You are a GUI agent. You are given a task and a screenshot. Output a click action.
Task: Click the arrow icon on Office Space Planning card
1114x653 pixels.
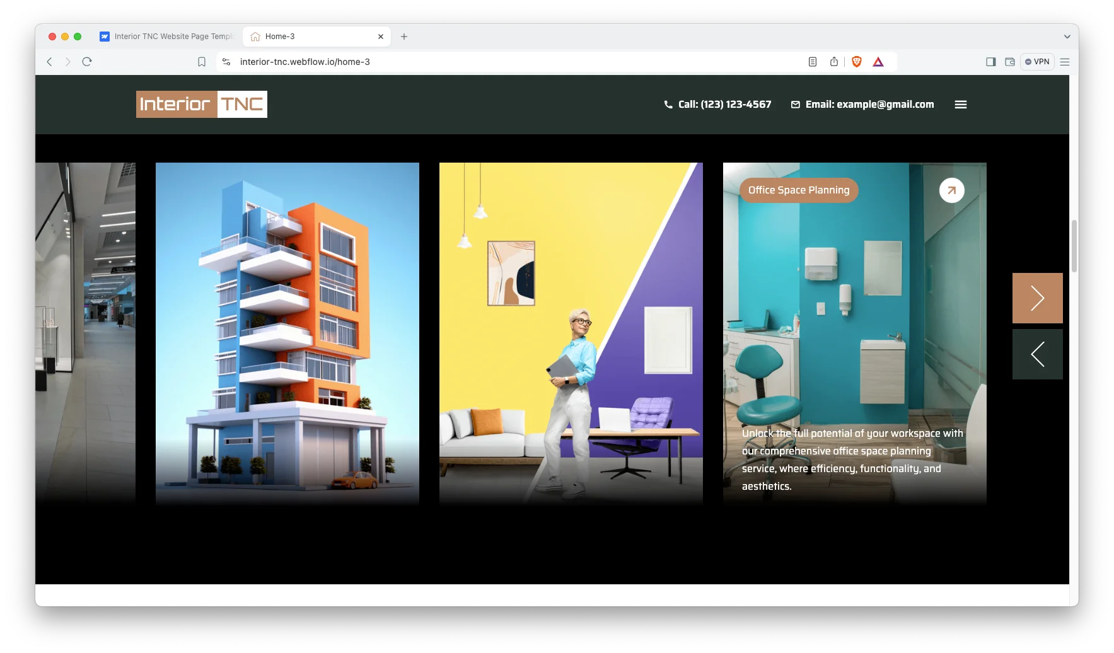pos(951,190)
